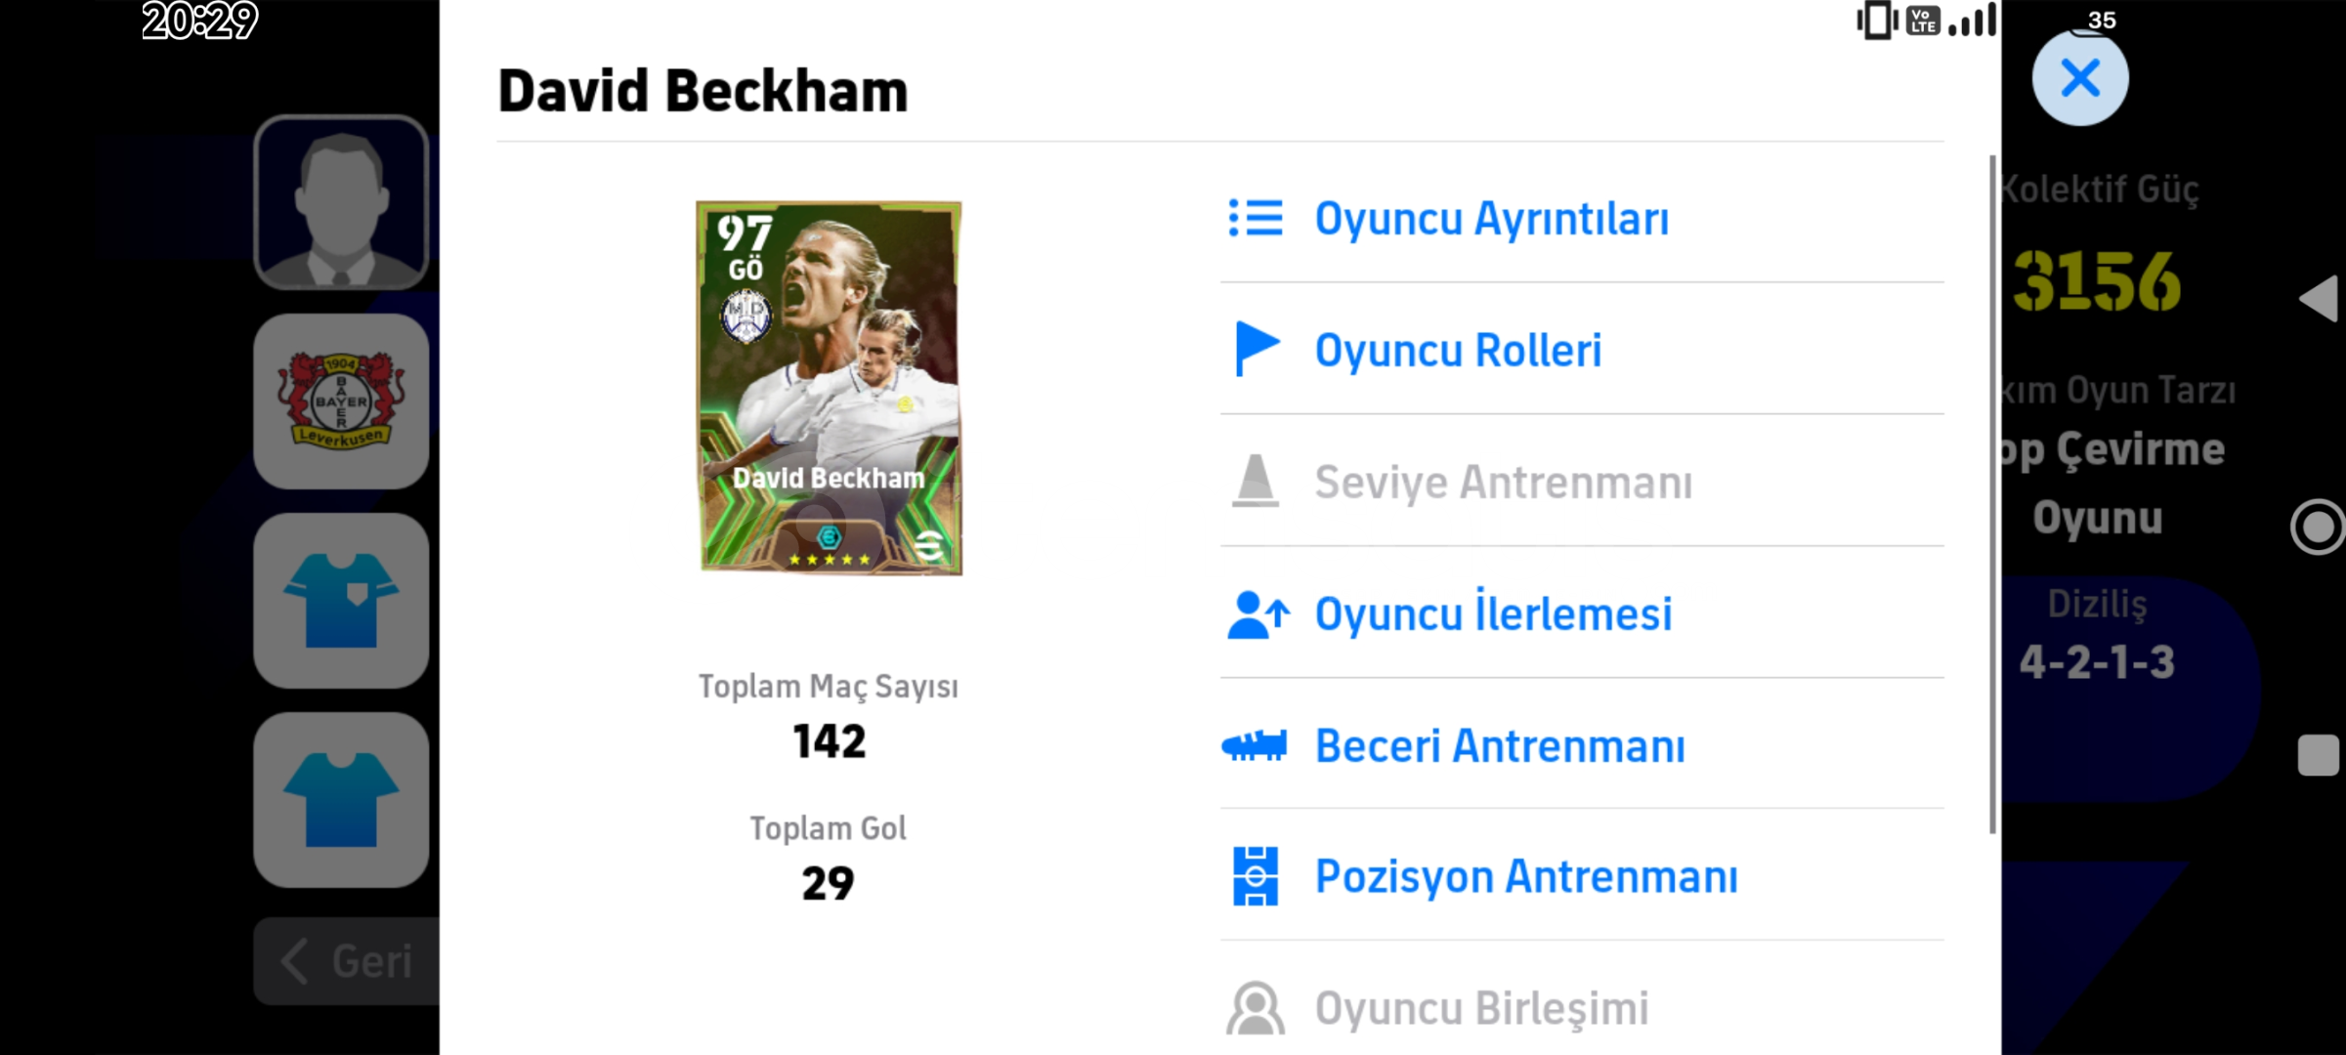
Task: Open Oyuncu Ayrıntıları menu entry
Action: pos(1582,218)
